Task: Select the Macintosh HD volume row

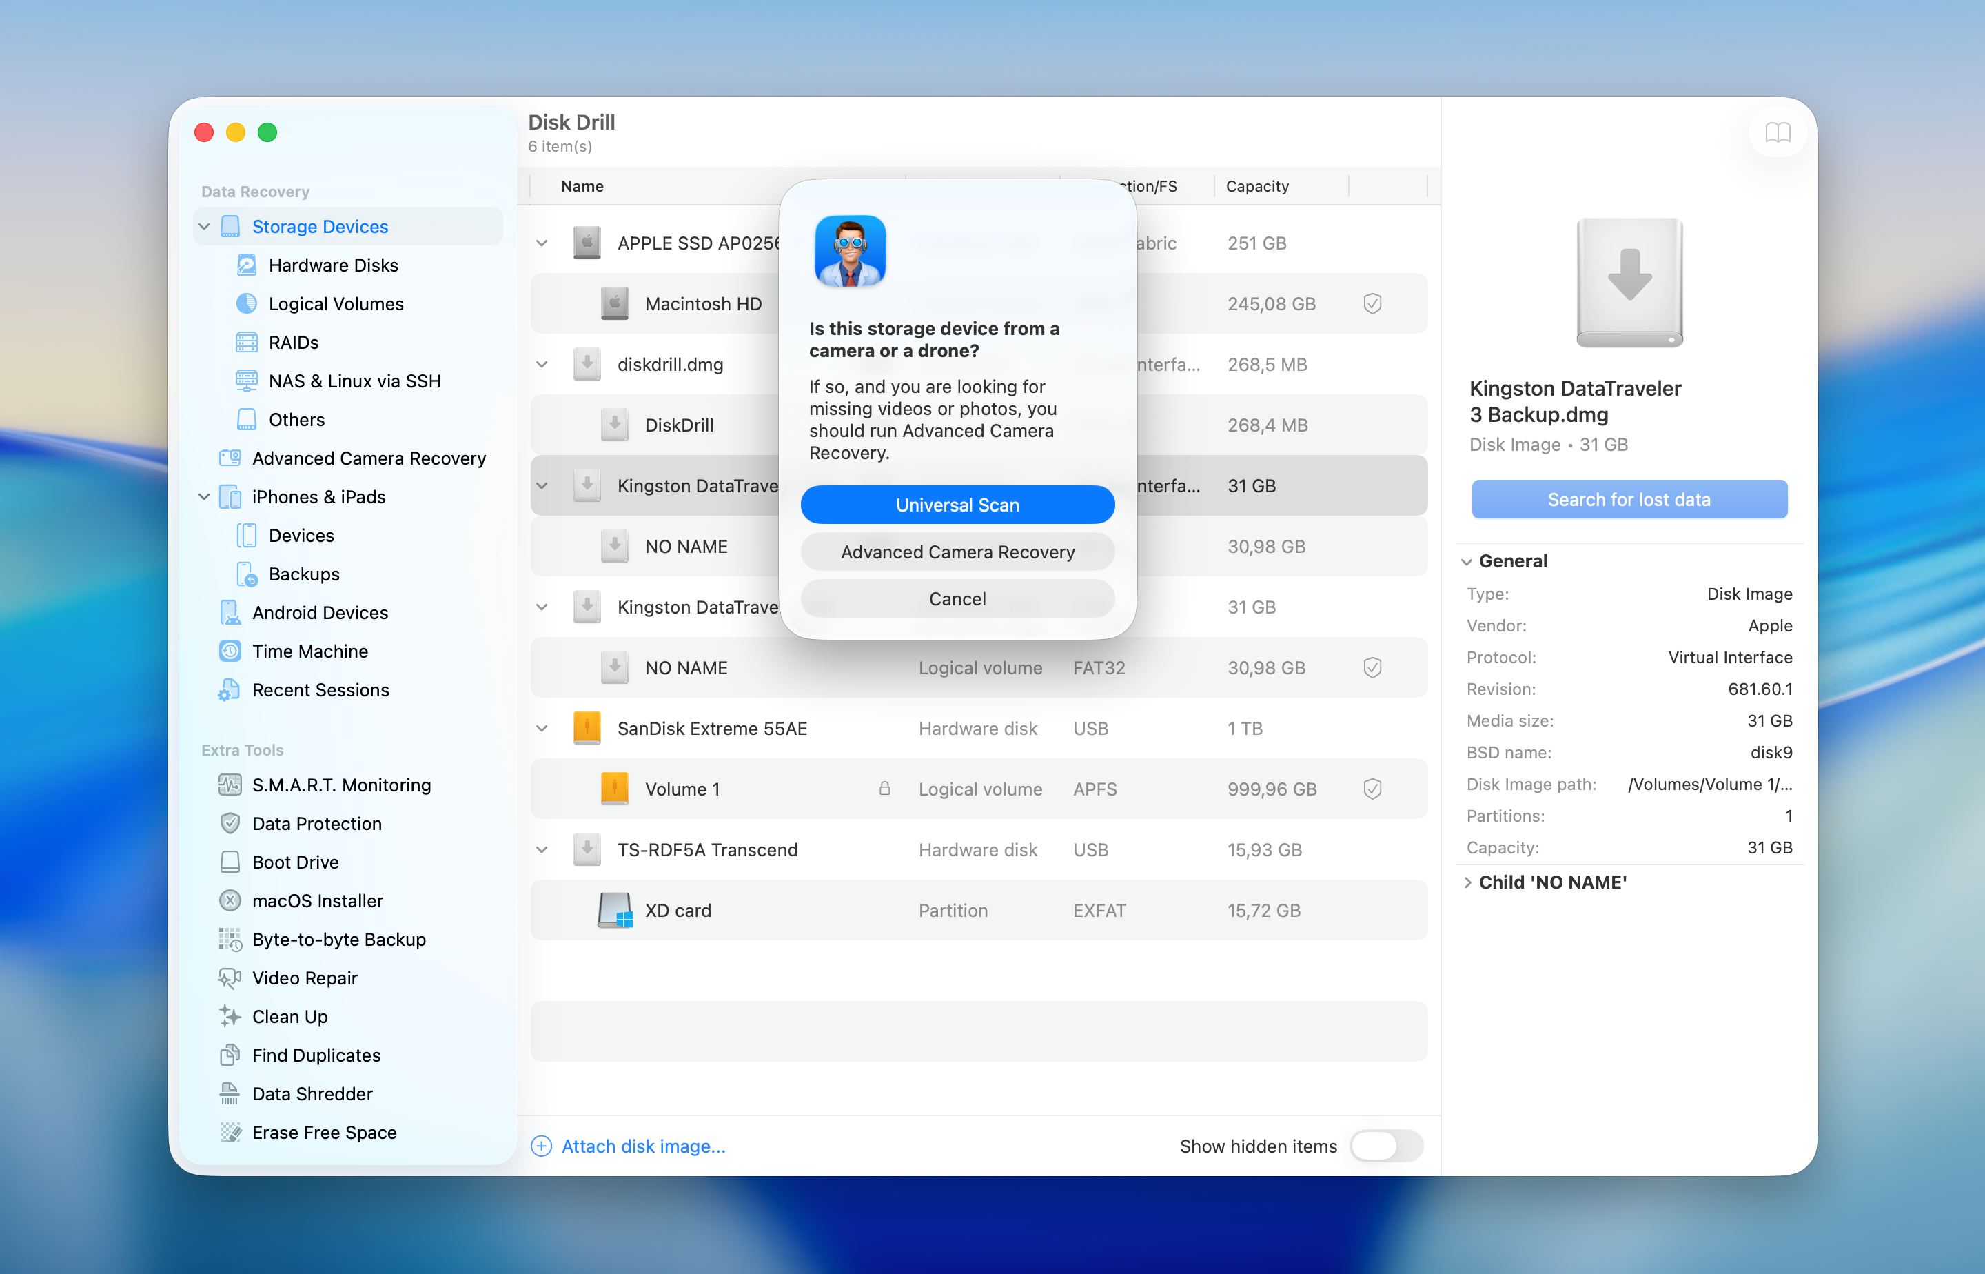Action: (979, 303)
